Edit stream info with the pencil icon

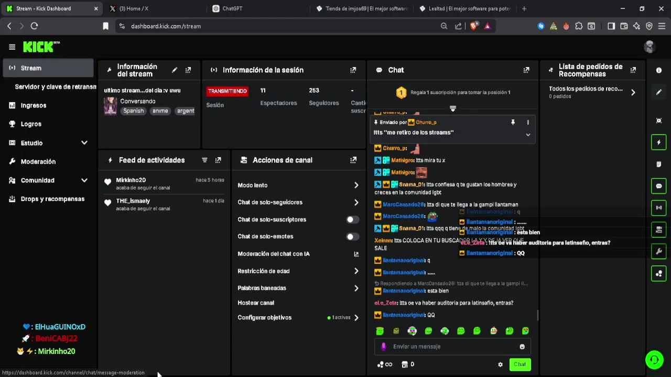(x=175, y=70)
